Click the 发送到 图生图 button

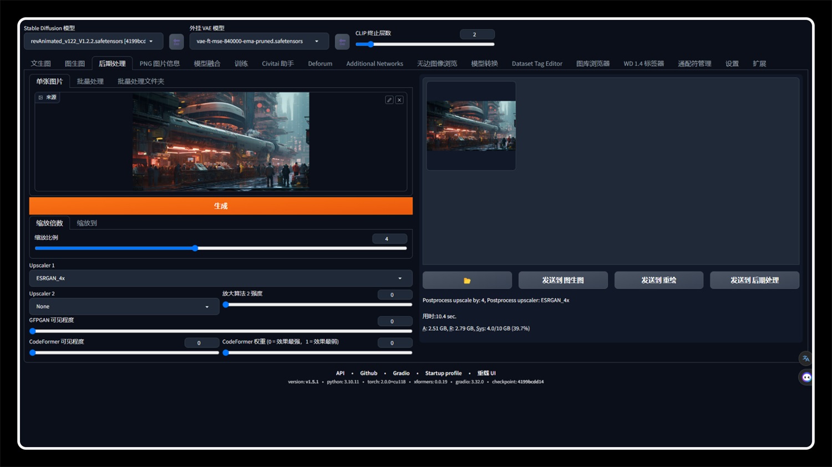point(563,280)
